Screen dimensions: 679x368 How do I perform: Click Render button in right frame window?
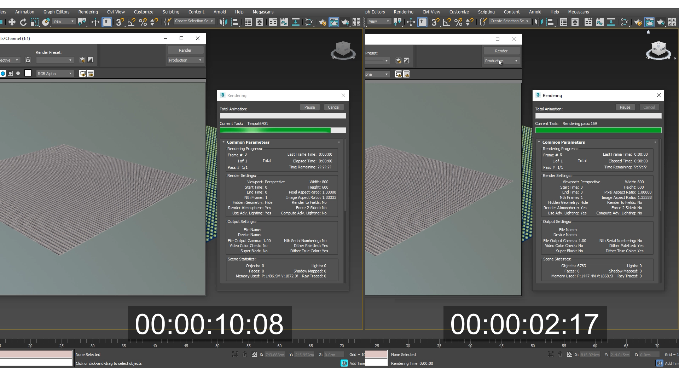(x=501, y=51)
